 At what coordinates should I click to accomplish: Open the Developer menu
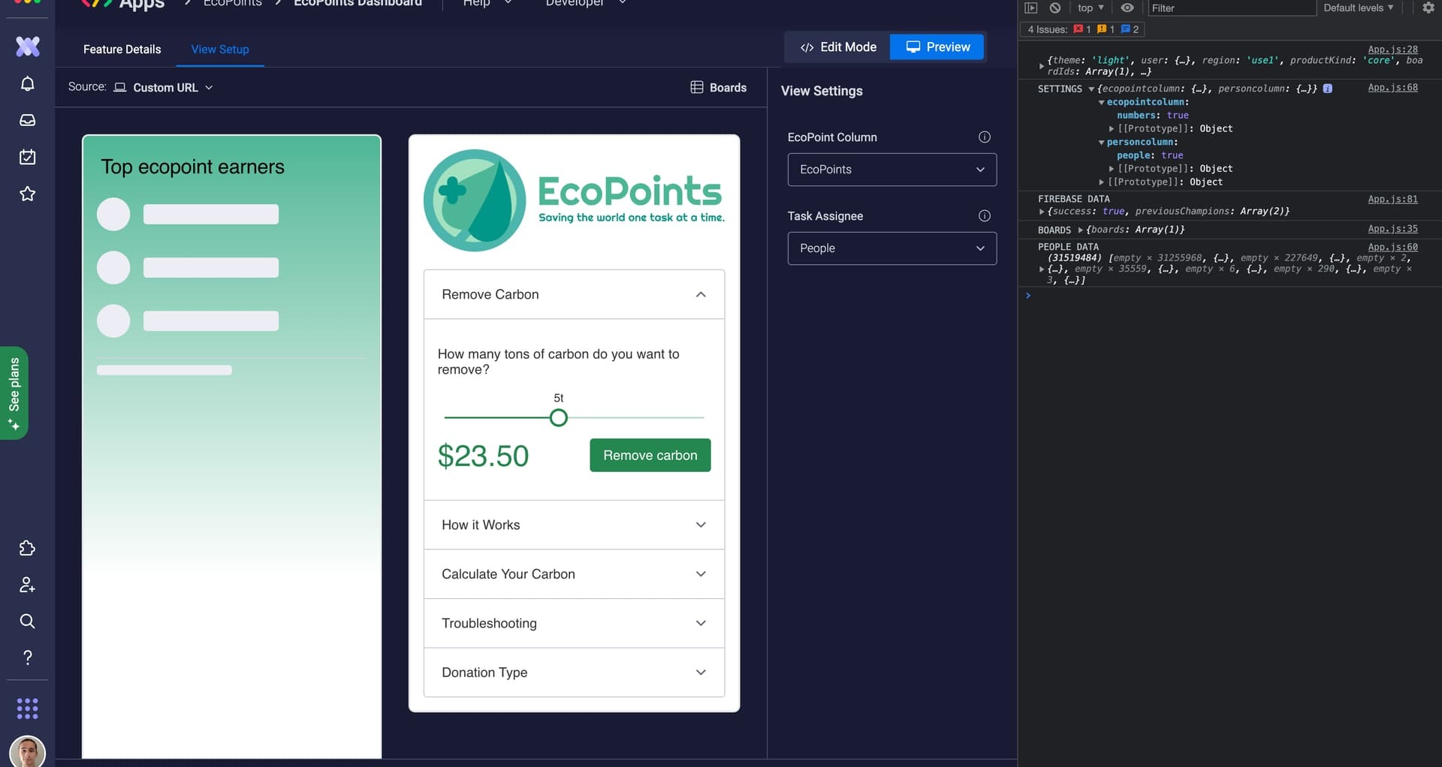[586, 3]
